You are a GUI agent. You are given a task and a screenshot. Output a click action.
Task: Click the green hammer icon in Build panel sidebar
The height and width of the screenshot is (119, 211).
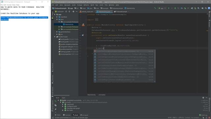55,101
